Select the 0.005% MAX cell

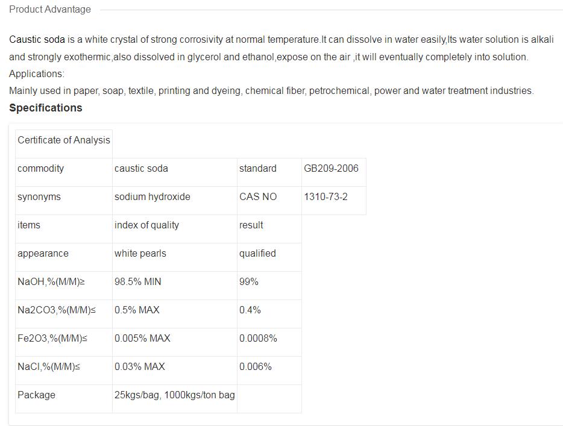(142, 339)
